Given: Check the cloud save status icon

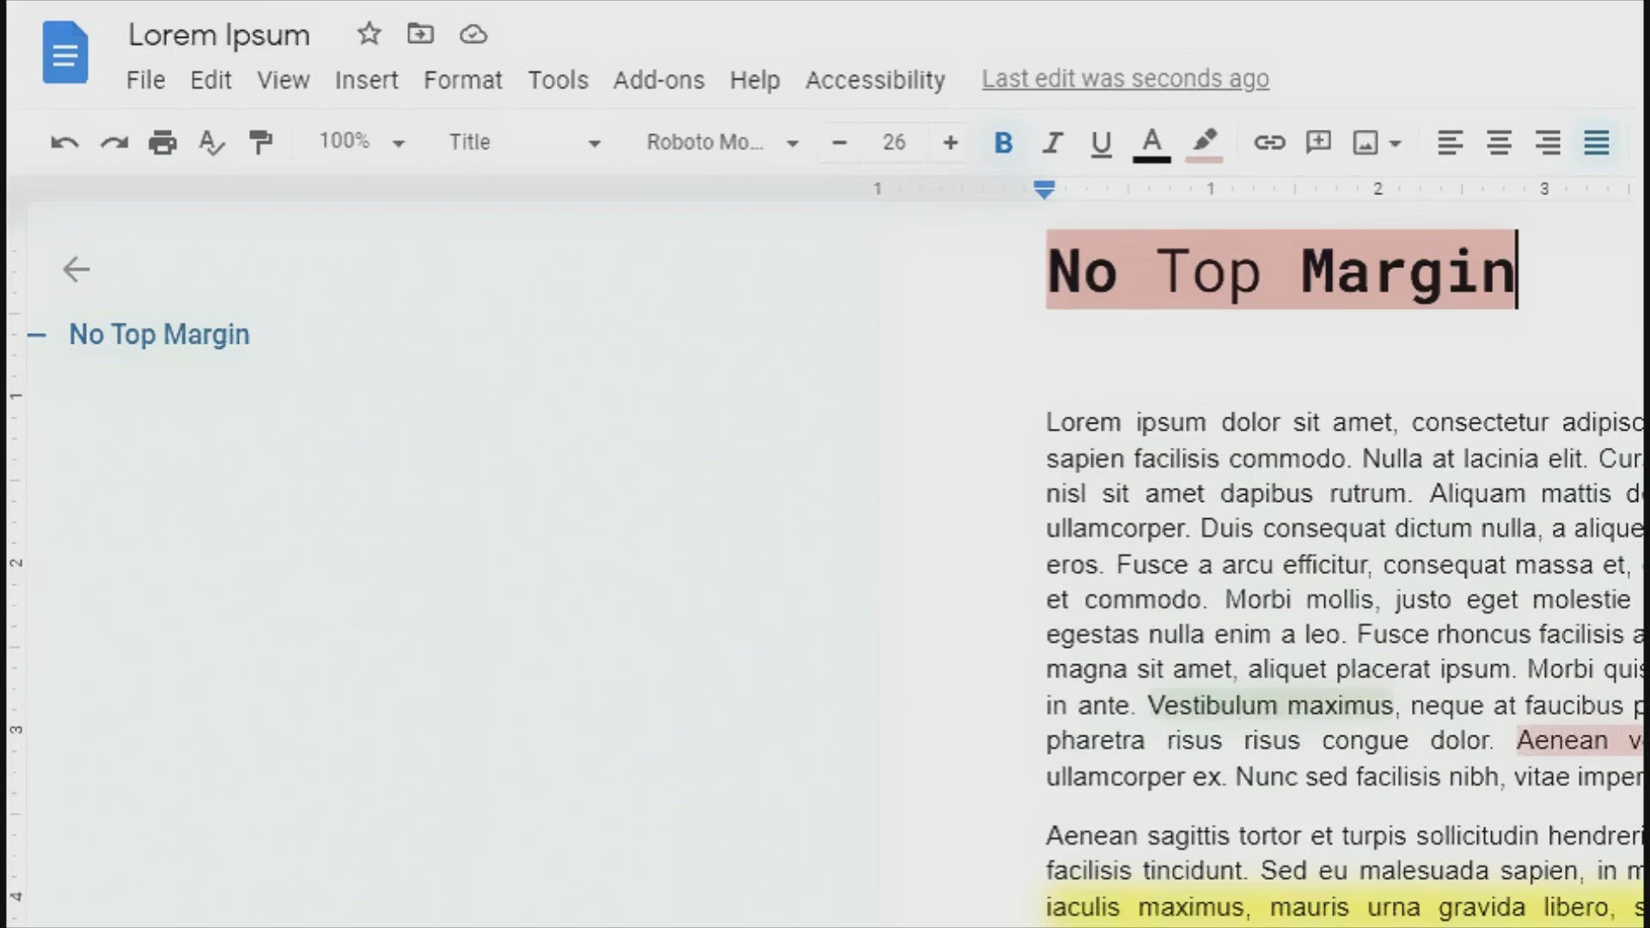Looking at the screenshot, I should click(474, 34).
